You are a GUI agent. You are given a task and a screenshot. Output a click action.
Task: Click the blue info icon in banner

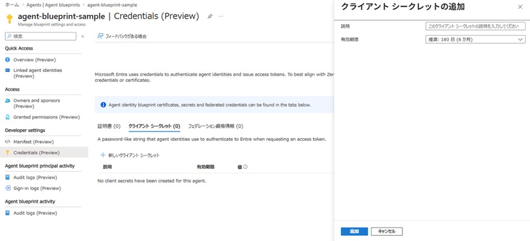[104, 105]
